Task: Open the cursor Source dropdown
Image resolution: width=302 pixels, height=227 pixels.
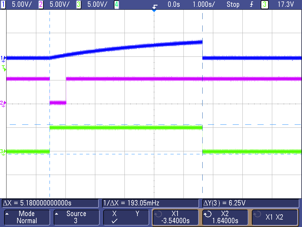Action: [76, 217]
